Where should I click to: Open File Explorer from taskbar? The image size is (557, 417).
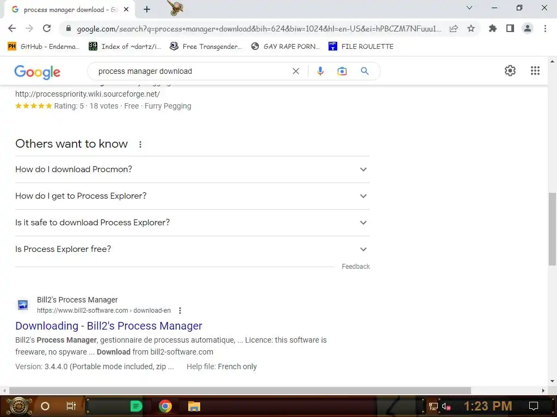[x=194, y=406]
